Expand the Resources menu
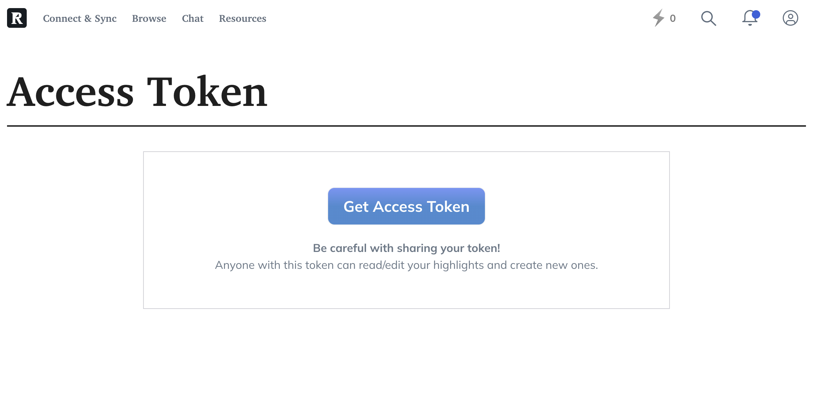Image resolution: width=813 pixels, height=411 pixels. 243,18
